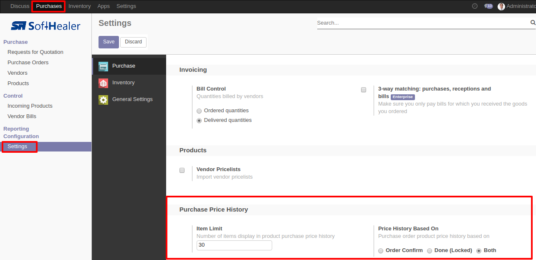Open the Administrator user menu
This screenshot has height=260, width=536.
click(x=517, y=6)
